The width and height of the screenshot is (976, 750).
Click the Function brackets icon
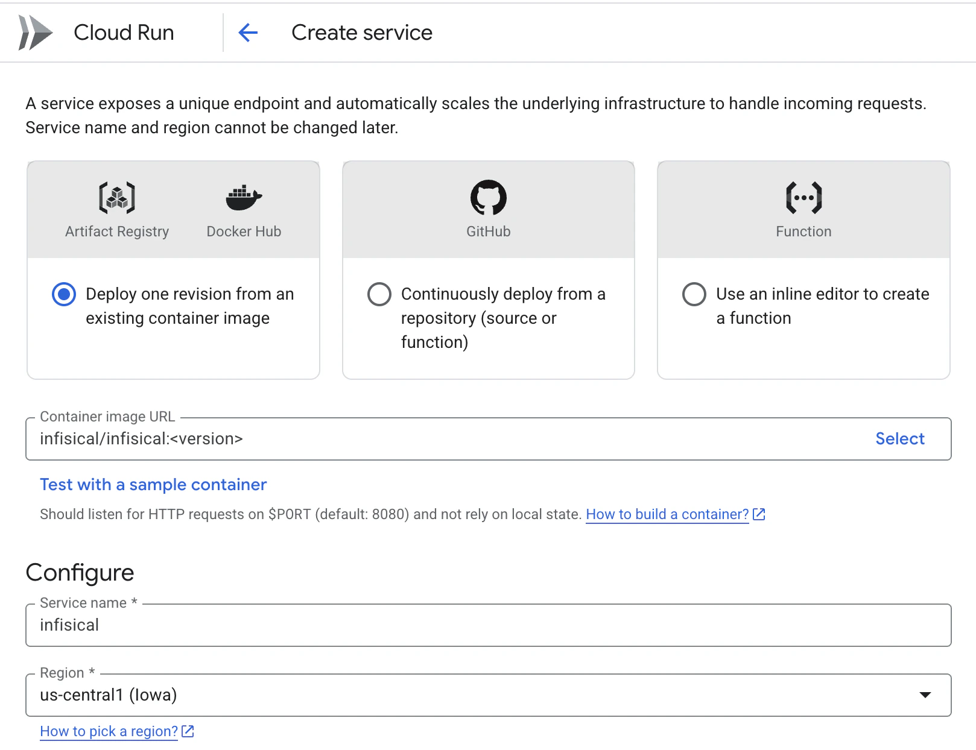(x=803, y=198)
